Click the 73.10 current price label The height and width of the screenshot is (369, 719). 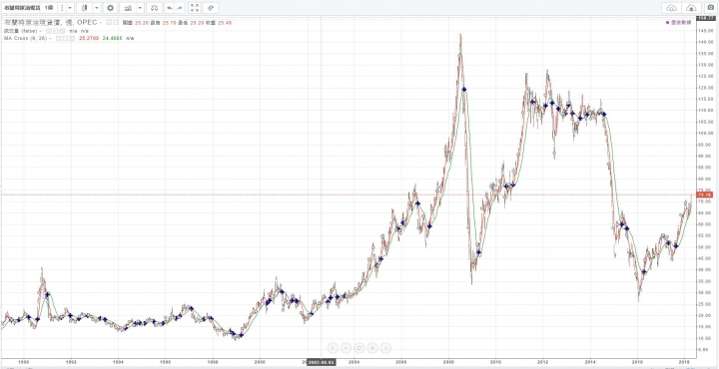(x=704, y=194)
